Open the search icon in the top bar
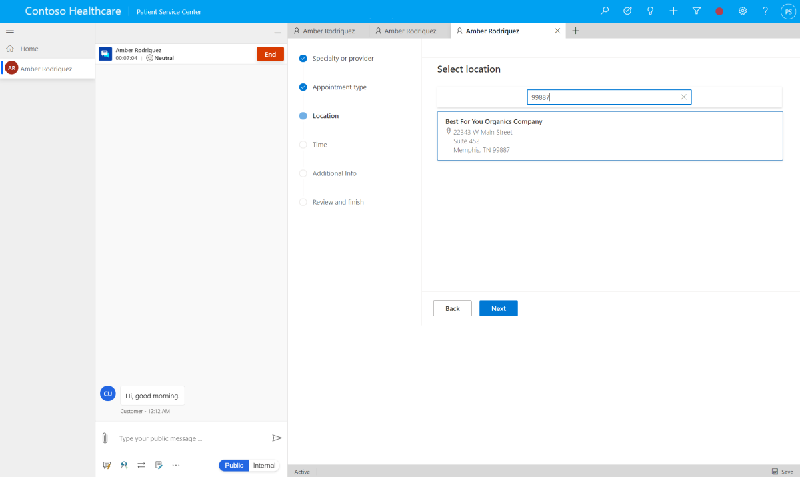Screen dimensions: 800x477 (x=605, y=11)
